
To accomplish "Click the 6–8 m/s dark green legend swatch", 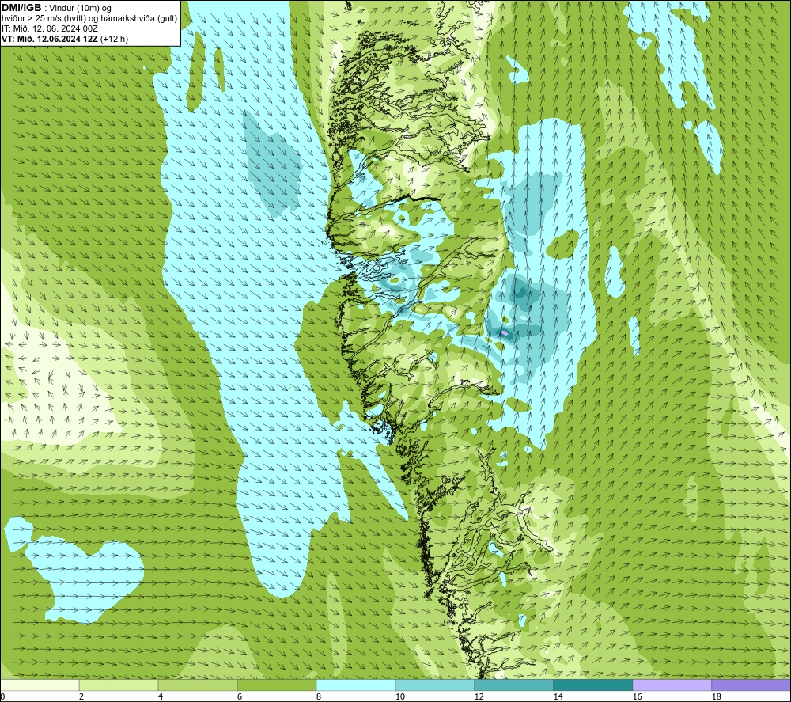I will coord(276,685).
